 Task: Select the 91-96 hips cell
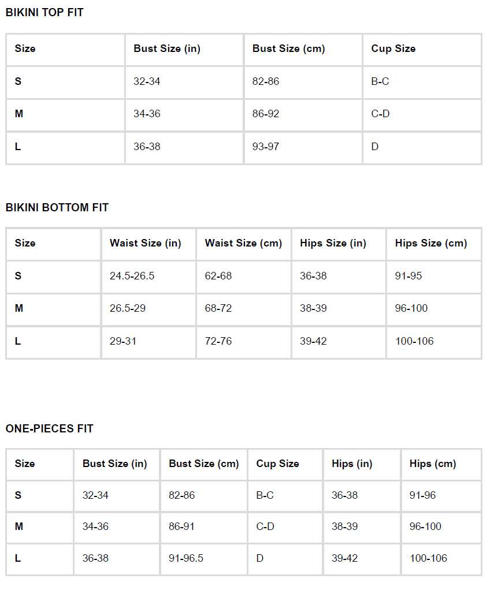422,495
